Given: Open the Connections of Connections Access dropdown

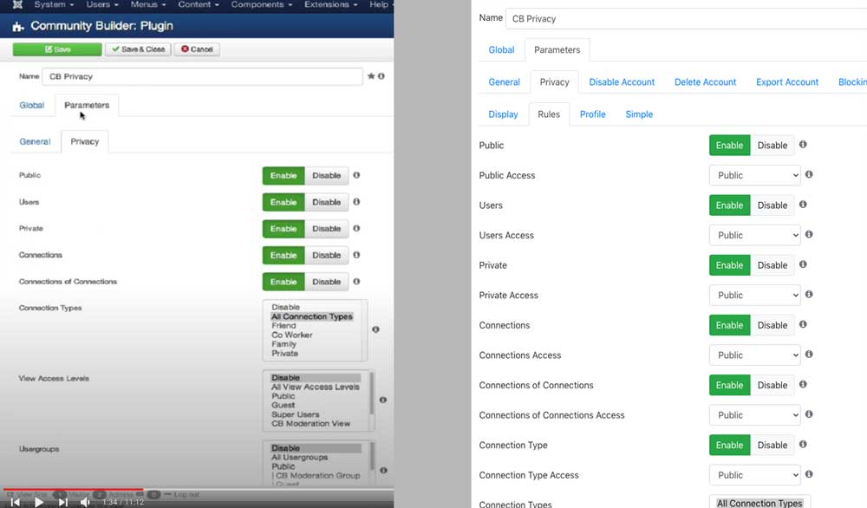Looking at the screenshot, I should pos(755,415).
